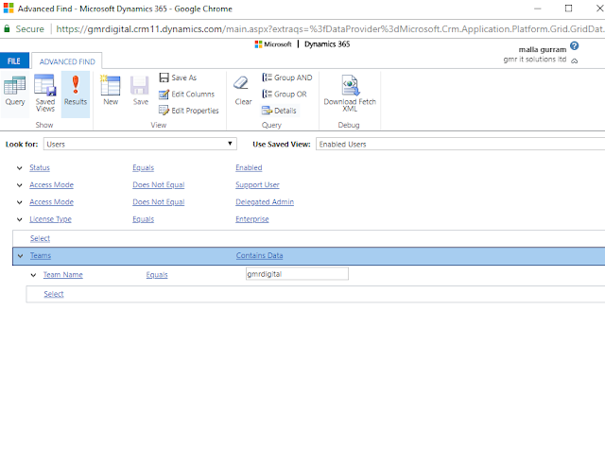Click Does Not Equal for Delegated Admin

coord(159,201)
